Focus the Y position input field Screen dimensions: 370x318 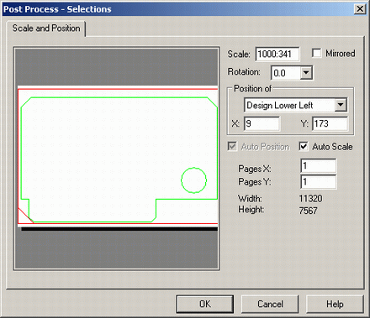tap(330, 123)
